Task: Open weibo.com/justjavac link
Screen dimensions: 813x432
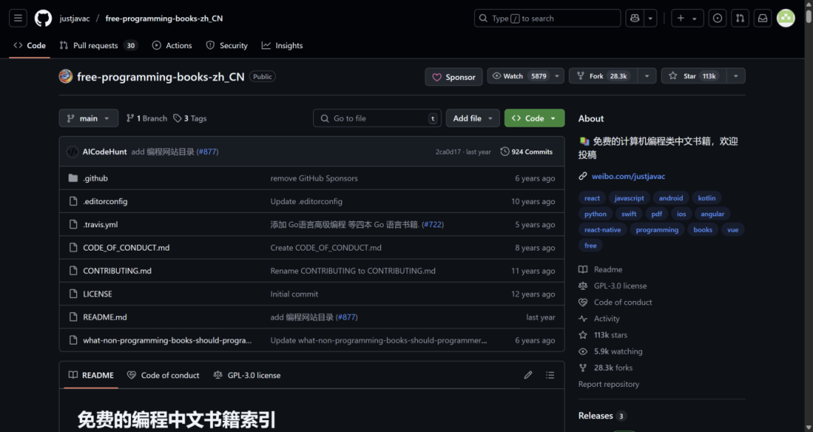Action: click(628, 176)
